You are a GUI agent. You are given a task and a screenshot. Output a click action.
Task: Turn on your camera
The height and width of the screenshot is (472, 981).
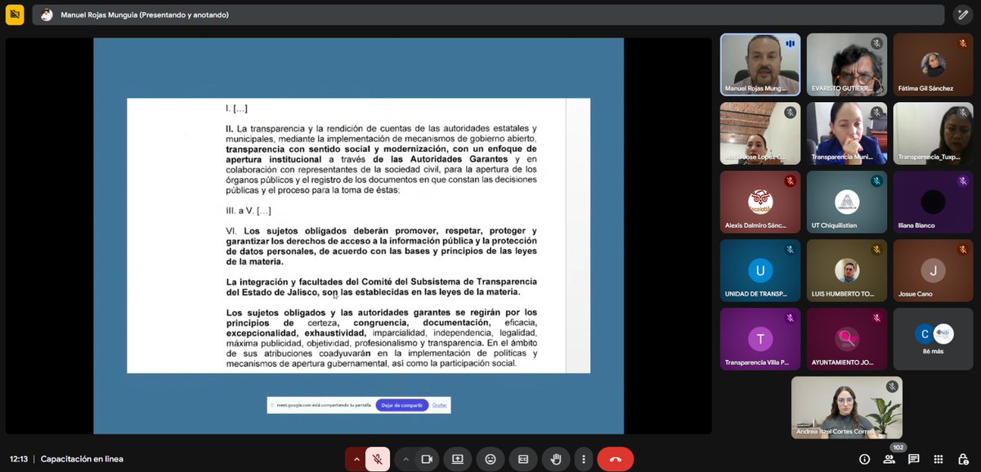pyautogui.click(x=428, y=459)
